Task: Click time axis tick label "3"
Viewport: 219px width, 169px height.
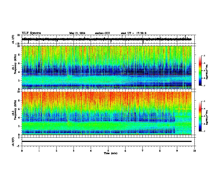Action: click(74, 151)
